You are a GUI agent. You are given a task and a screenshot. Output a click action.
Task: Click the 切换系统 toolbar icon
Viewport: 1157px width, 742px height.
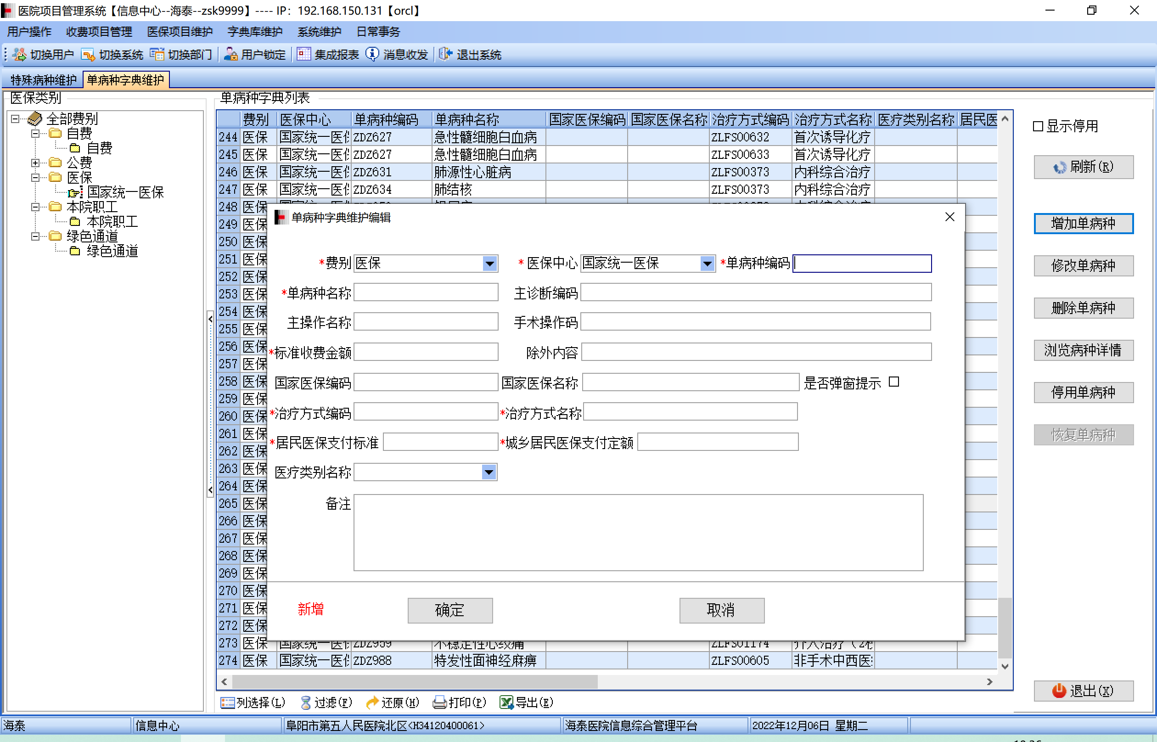pyautogui.click(x=88, y=55)
